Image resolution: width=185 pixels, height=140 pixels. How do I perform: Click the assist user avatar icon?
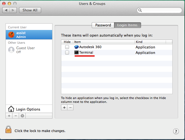tap(11, 35)
